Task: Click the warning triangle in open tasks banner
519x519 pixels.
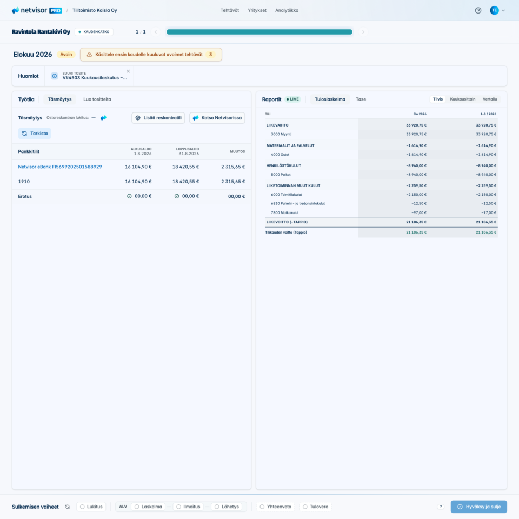Action: click(89, 54)
